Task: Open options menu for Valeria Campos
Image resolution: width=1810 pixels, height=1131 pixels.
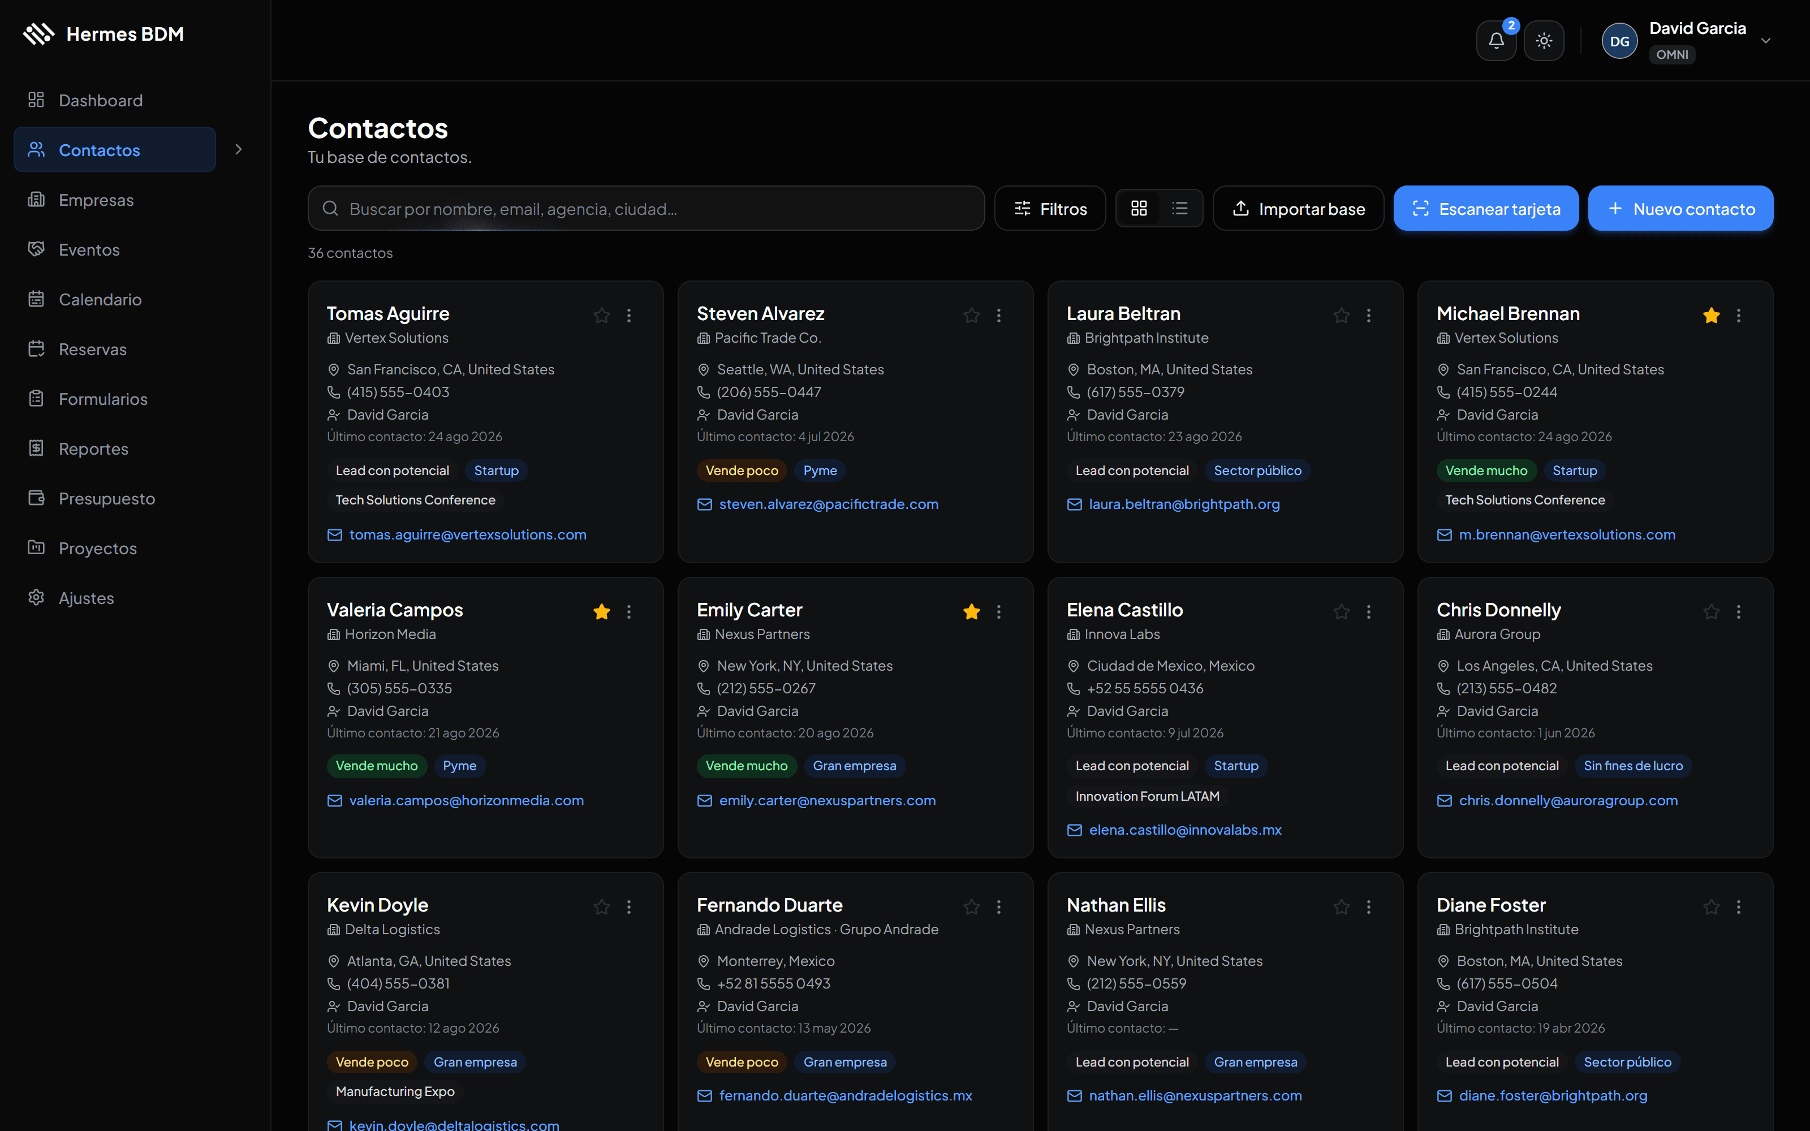Action: 629,612
